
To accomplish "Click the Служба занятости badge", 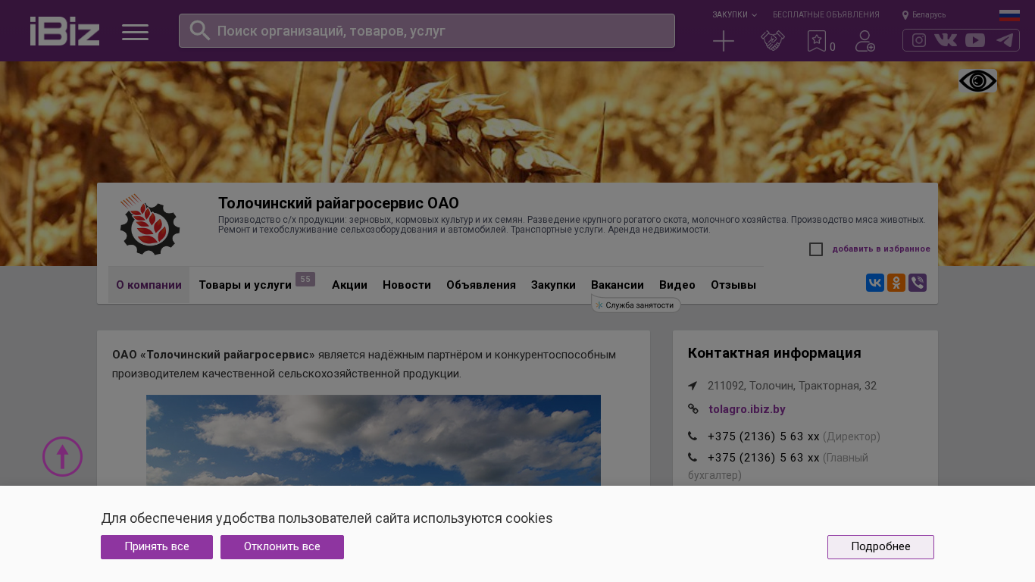I will [636, 305].
